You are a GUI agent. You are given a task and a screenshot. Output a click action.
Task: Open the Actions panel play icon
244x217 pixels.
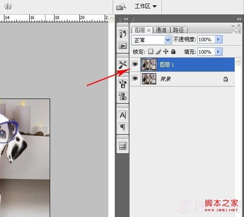click(122, 46)
